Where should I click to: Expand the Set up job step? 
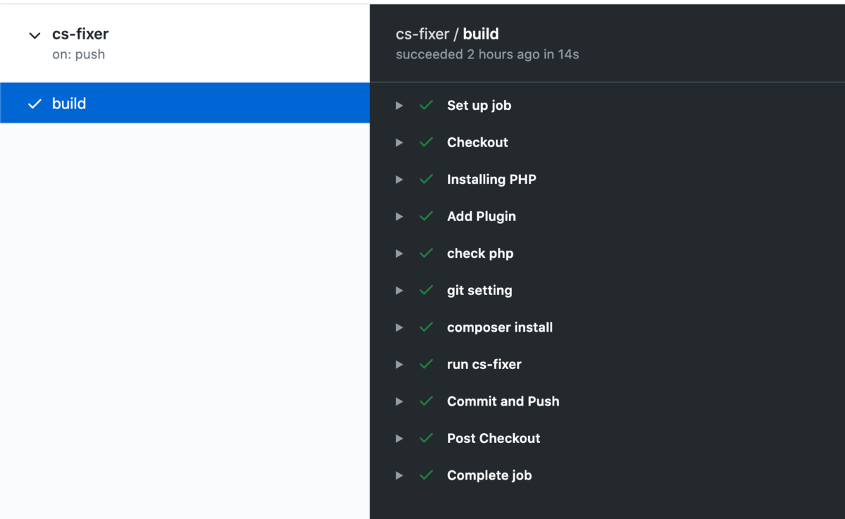pos(399,105)
